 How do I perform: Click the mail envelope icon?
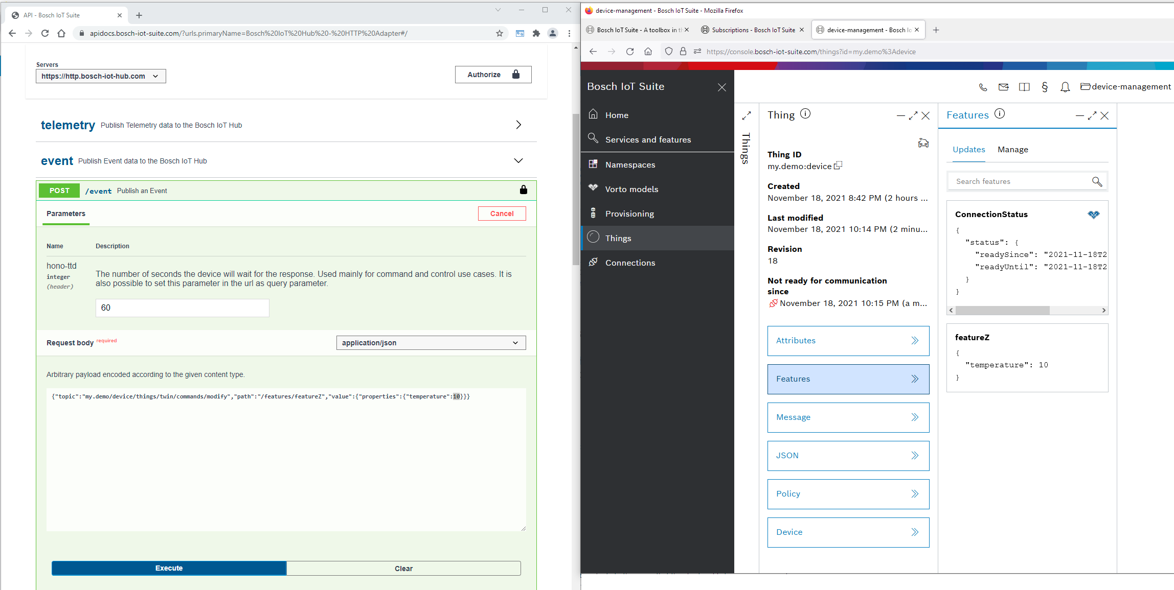pyautogui.click(x=1003, y=87)
